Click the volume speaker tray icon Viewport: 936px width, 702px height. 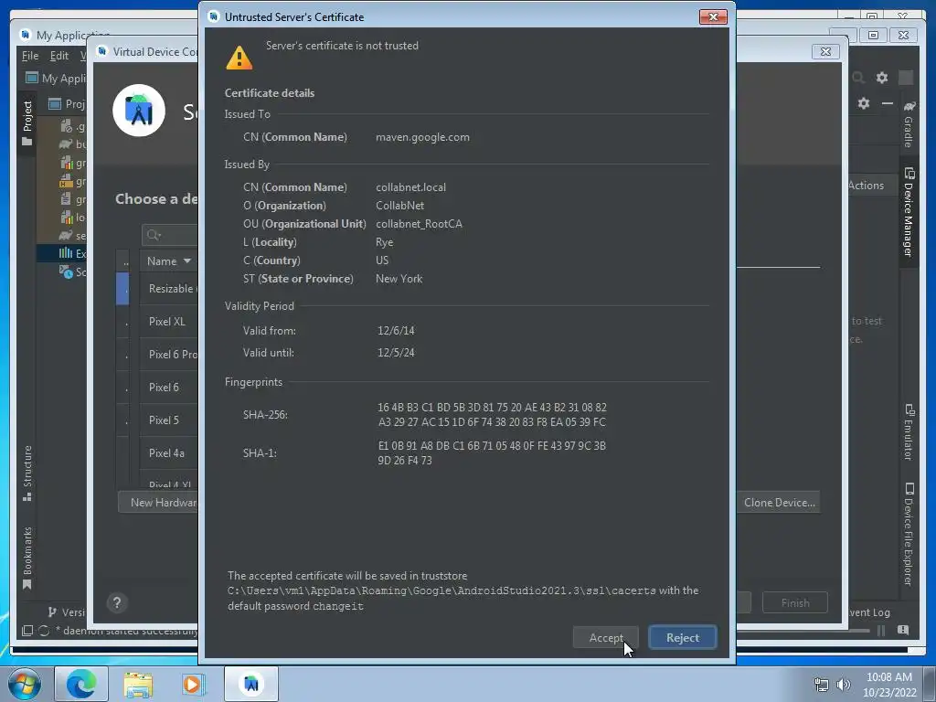tap(844, 685)
